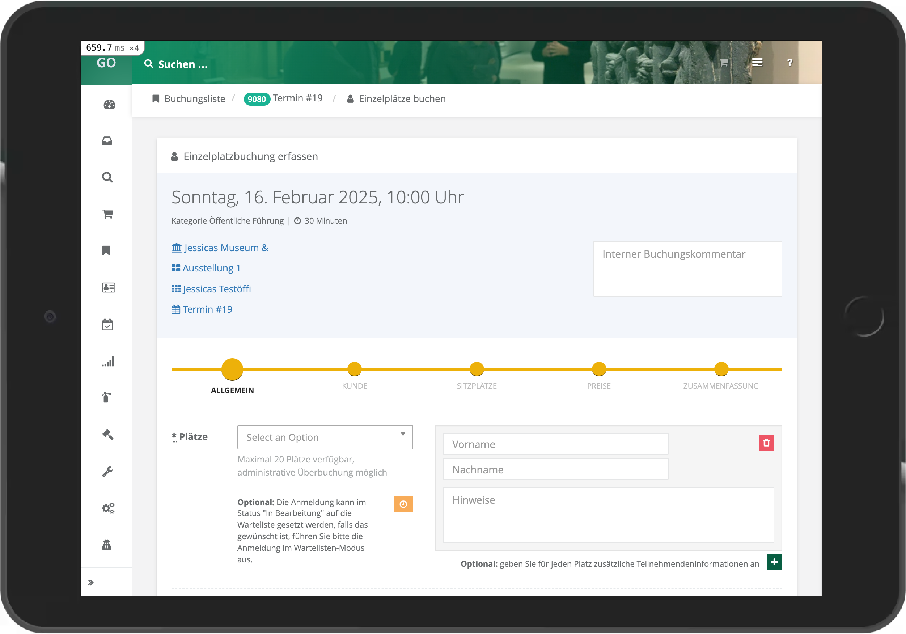The image size is (906, 634).
Task: Open the Plätze dropdown to select option
Action: (x=325, y=436)
